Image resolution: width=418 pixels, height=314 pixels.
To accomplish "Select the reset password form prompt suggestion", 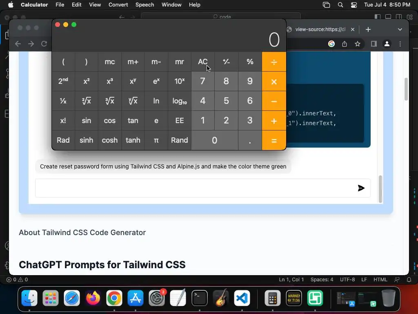I will point(163,166).
